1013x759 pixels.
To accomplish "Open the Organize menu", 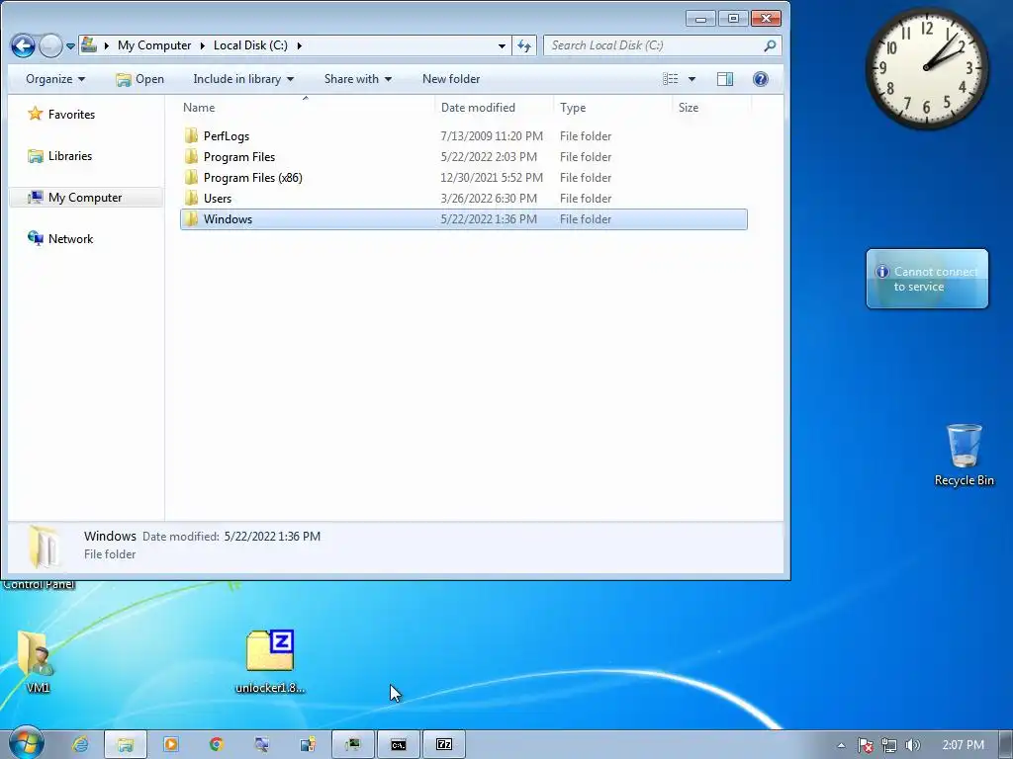I will click(x=55, y=79).
